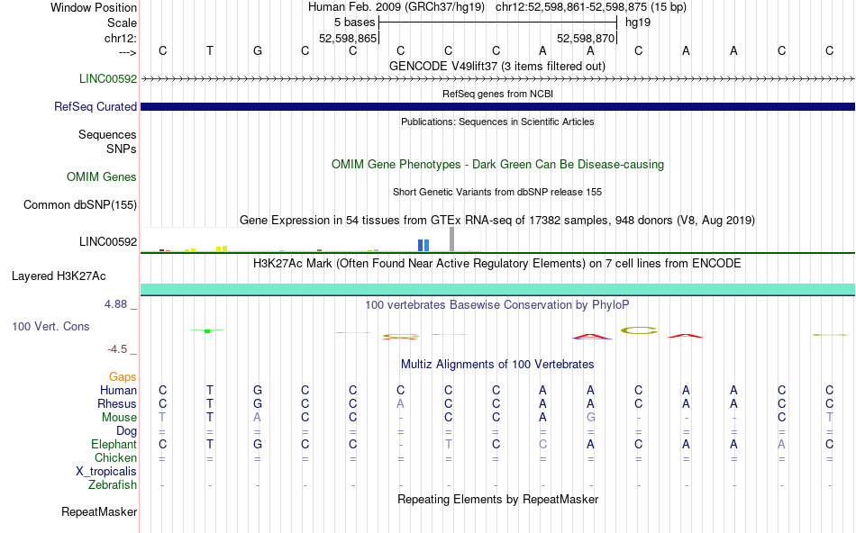
Task: Click the Human Feb. 2009 (GRCh37/hg19) assembly text
Action: [x=396, y=7]
